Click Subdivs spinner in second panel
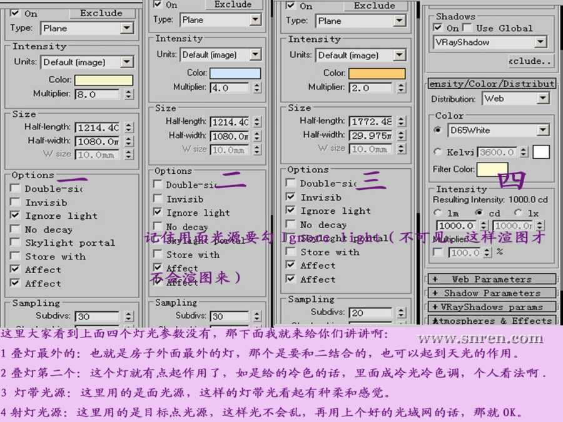 coord(256,316)
